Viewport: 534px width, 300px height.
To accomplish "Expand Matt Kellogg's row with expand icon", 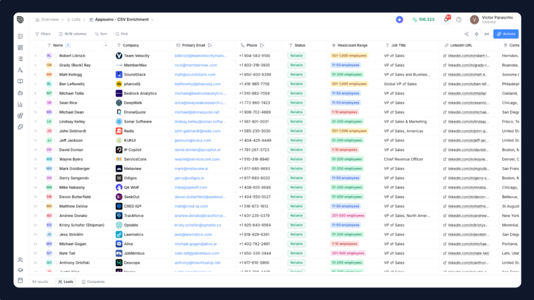I will click(56, 75).
